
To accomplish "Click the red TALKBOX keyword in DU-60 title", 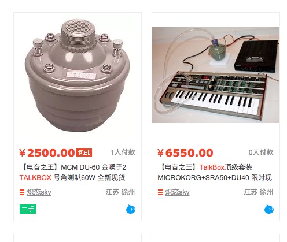I will [x=35, y=177].
